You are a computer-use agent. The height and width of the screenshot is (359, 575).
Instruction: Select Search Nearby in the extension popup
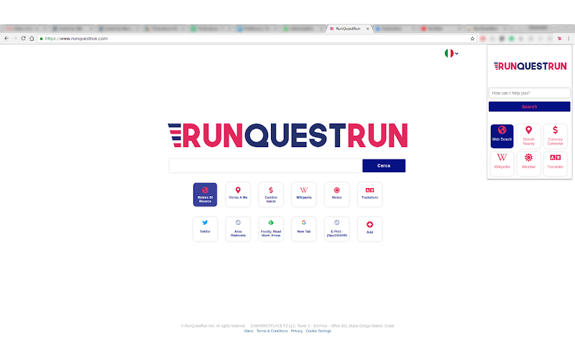pyautogui.click(x=528, y=136)
